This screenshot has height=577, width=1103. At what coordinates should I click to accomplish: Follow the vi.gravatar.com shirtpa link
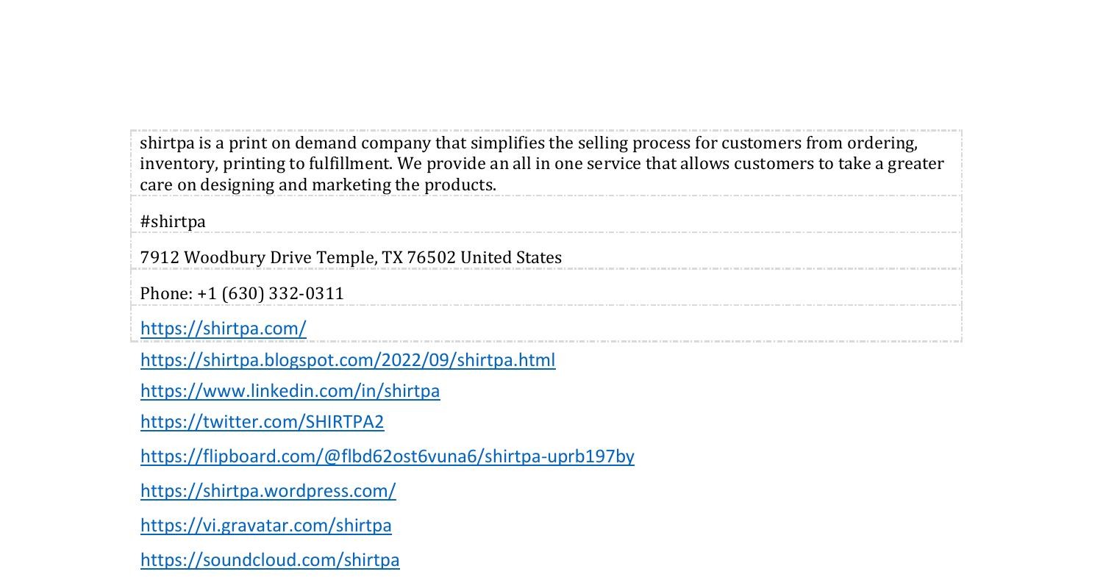point(265,526)
